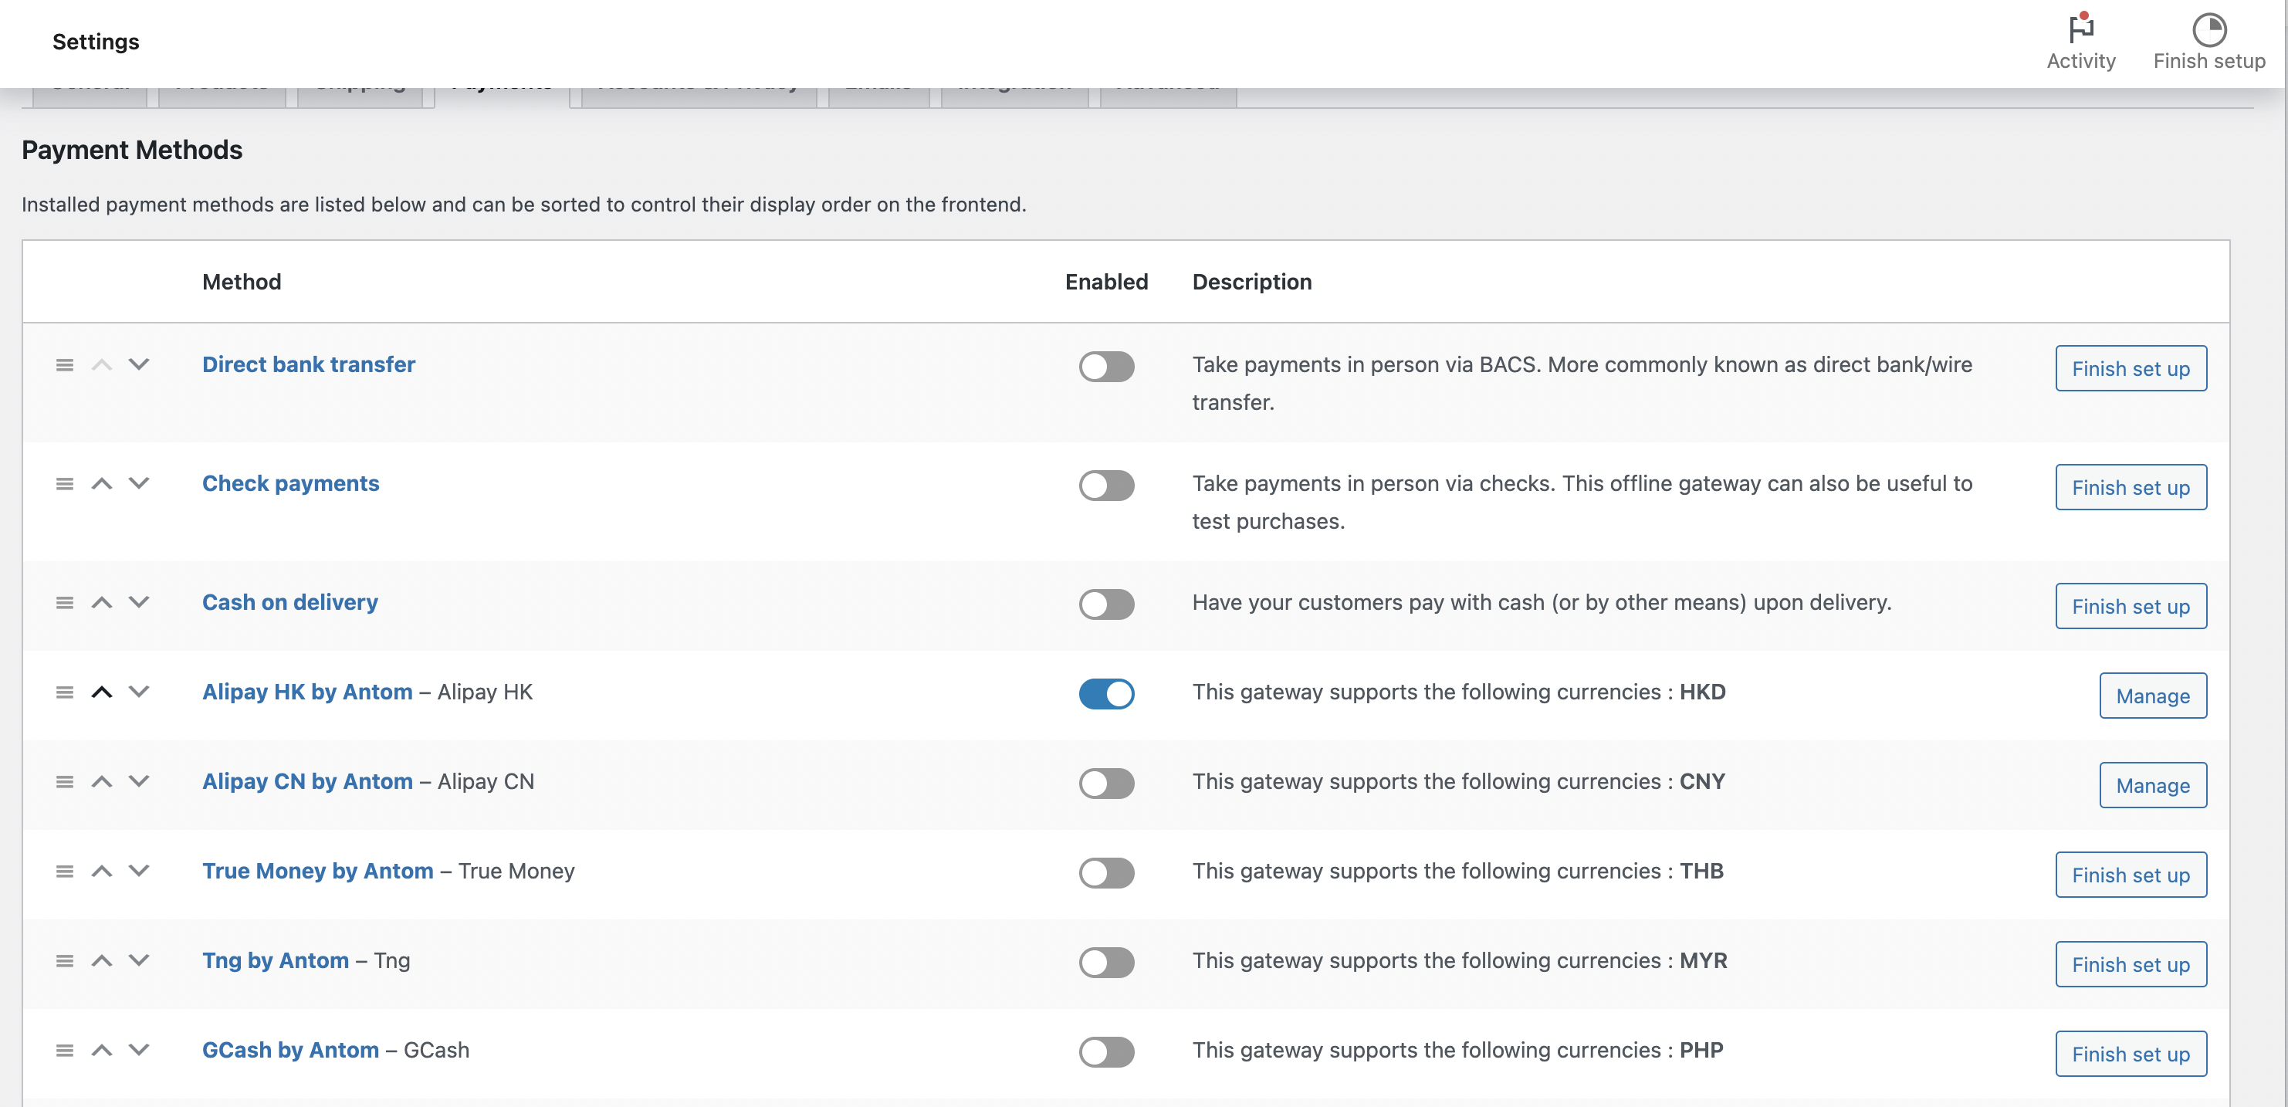The width and height of the screenshot is (2288, 1107).
Task: Move Alipay CN by Antom down
Action: point(138,782)
